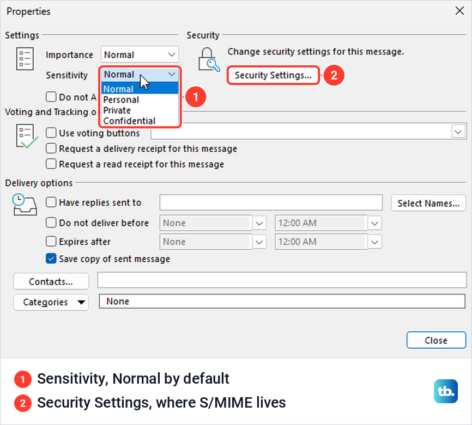Select Personal sensitivity option
Screen dimensions: 472x425
tap(140, 100)
